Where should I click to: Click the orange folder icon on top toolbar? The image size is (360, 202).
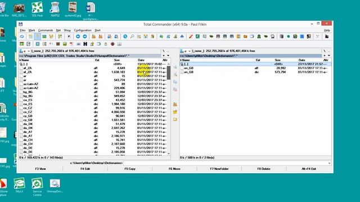(x=245, y=36)
